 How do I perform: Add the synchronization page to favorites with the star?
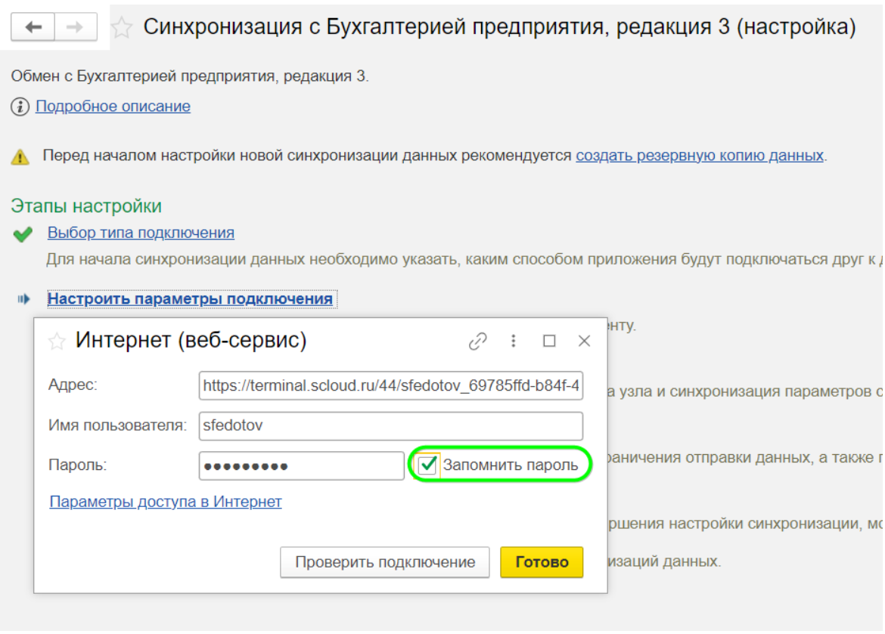tap(121, 29)
